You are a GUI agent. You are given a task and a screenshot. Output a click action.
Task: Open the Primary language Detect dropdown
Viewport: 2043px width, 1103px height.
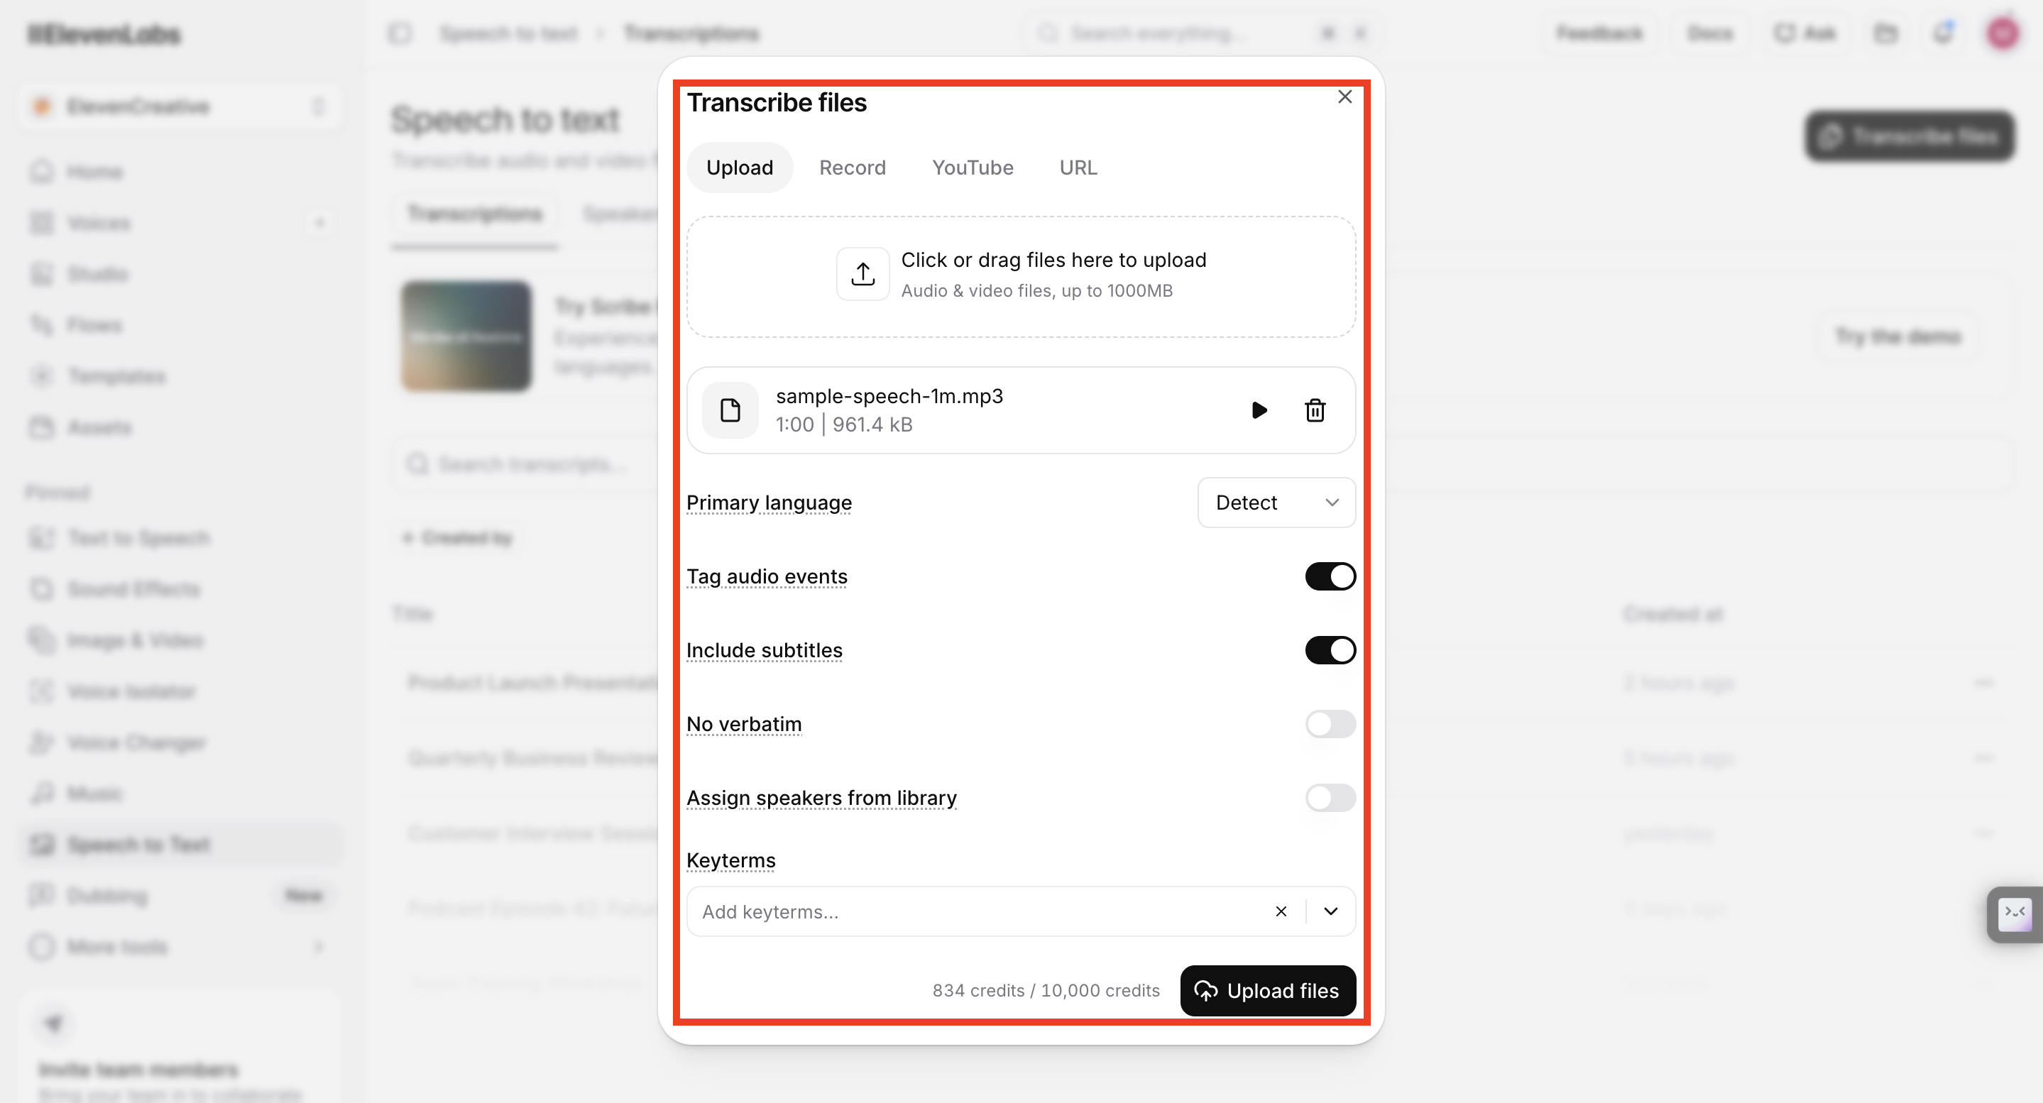click(x=1276, y=502)
